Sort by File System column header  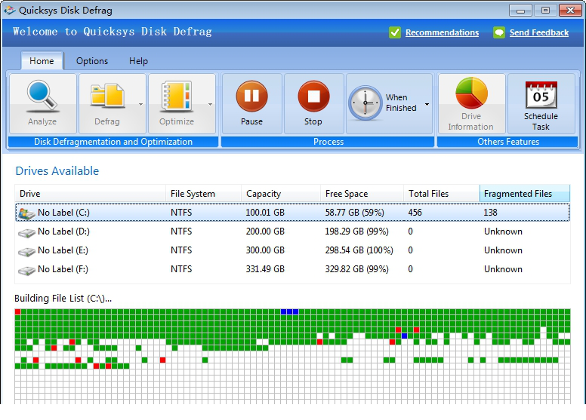point(203,194)
